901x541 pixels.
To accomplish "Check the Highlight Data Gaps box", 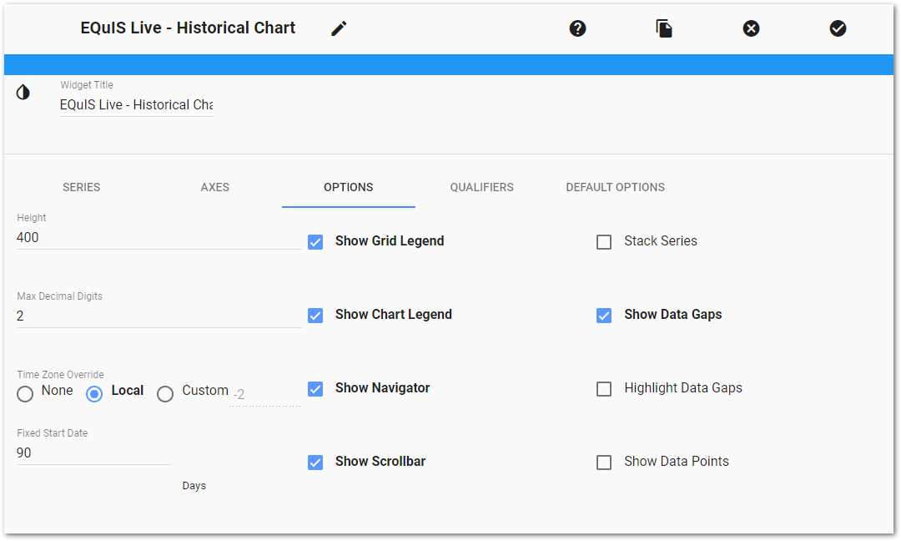I will [x=604, y=388].
